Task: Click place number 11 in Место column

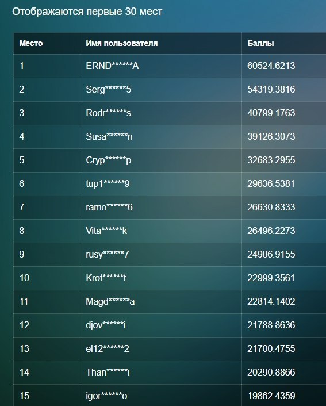Action: point(24,302)
